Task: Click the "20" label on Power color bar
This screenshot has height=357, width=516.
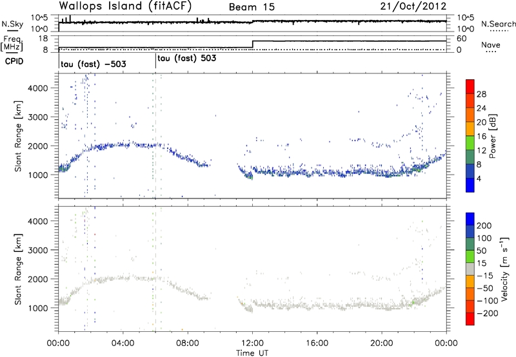Action: 481,122
